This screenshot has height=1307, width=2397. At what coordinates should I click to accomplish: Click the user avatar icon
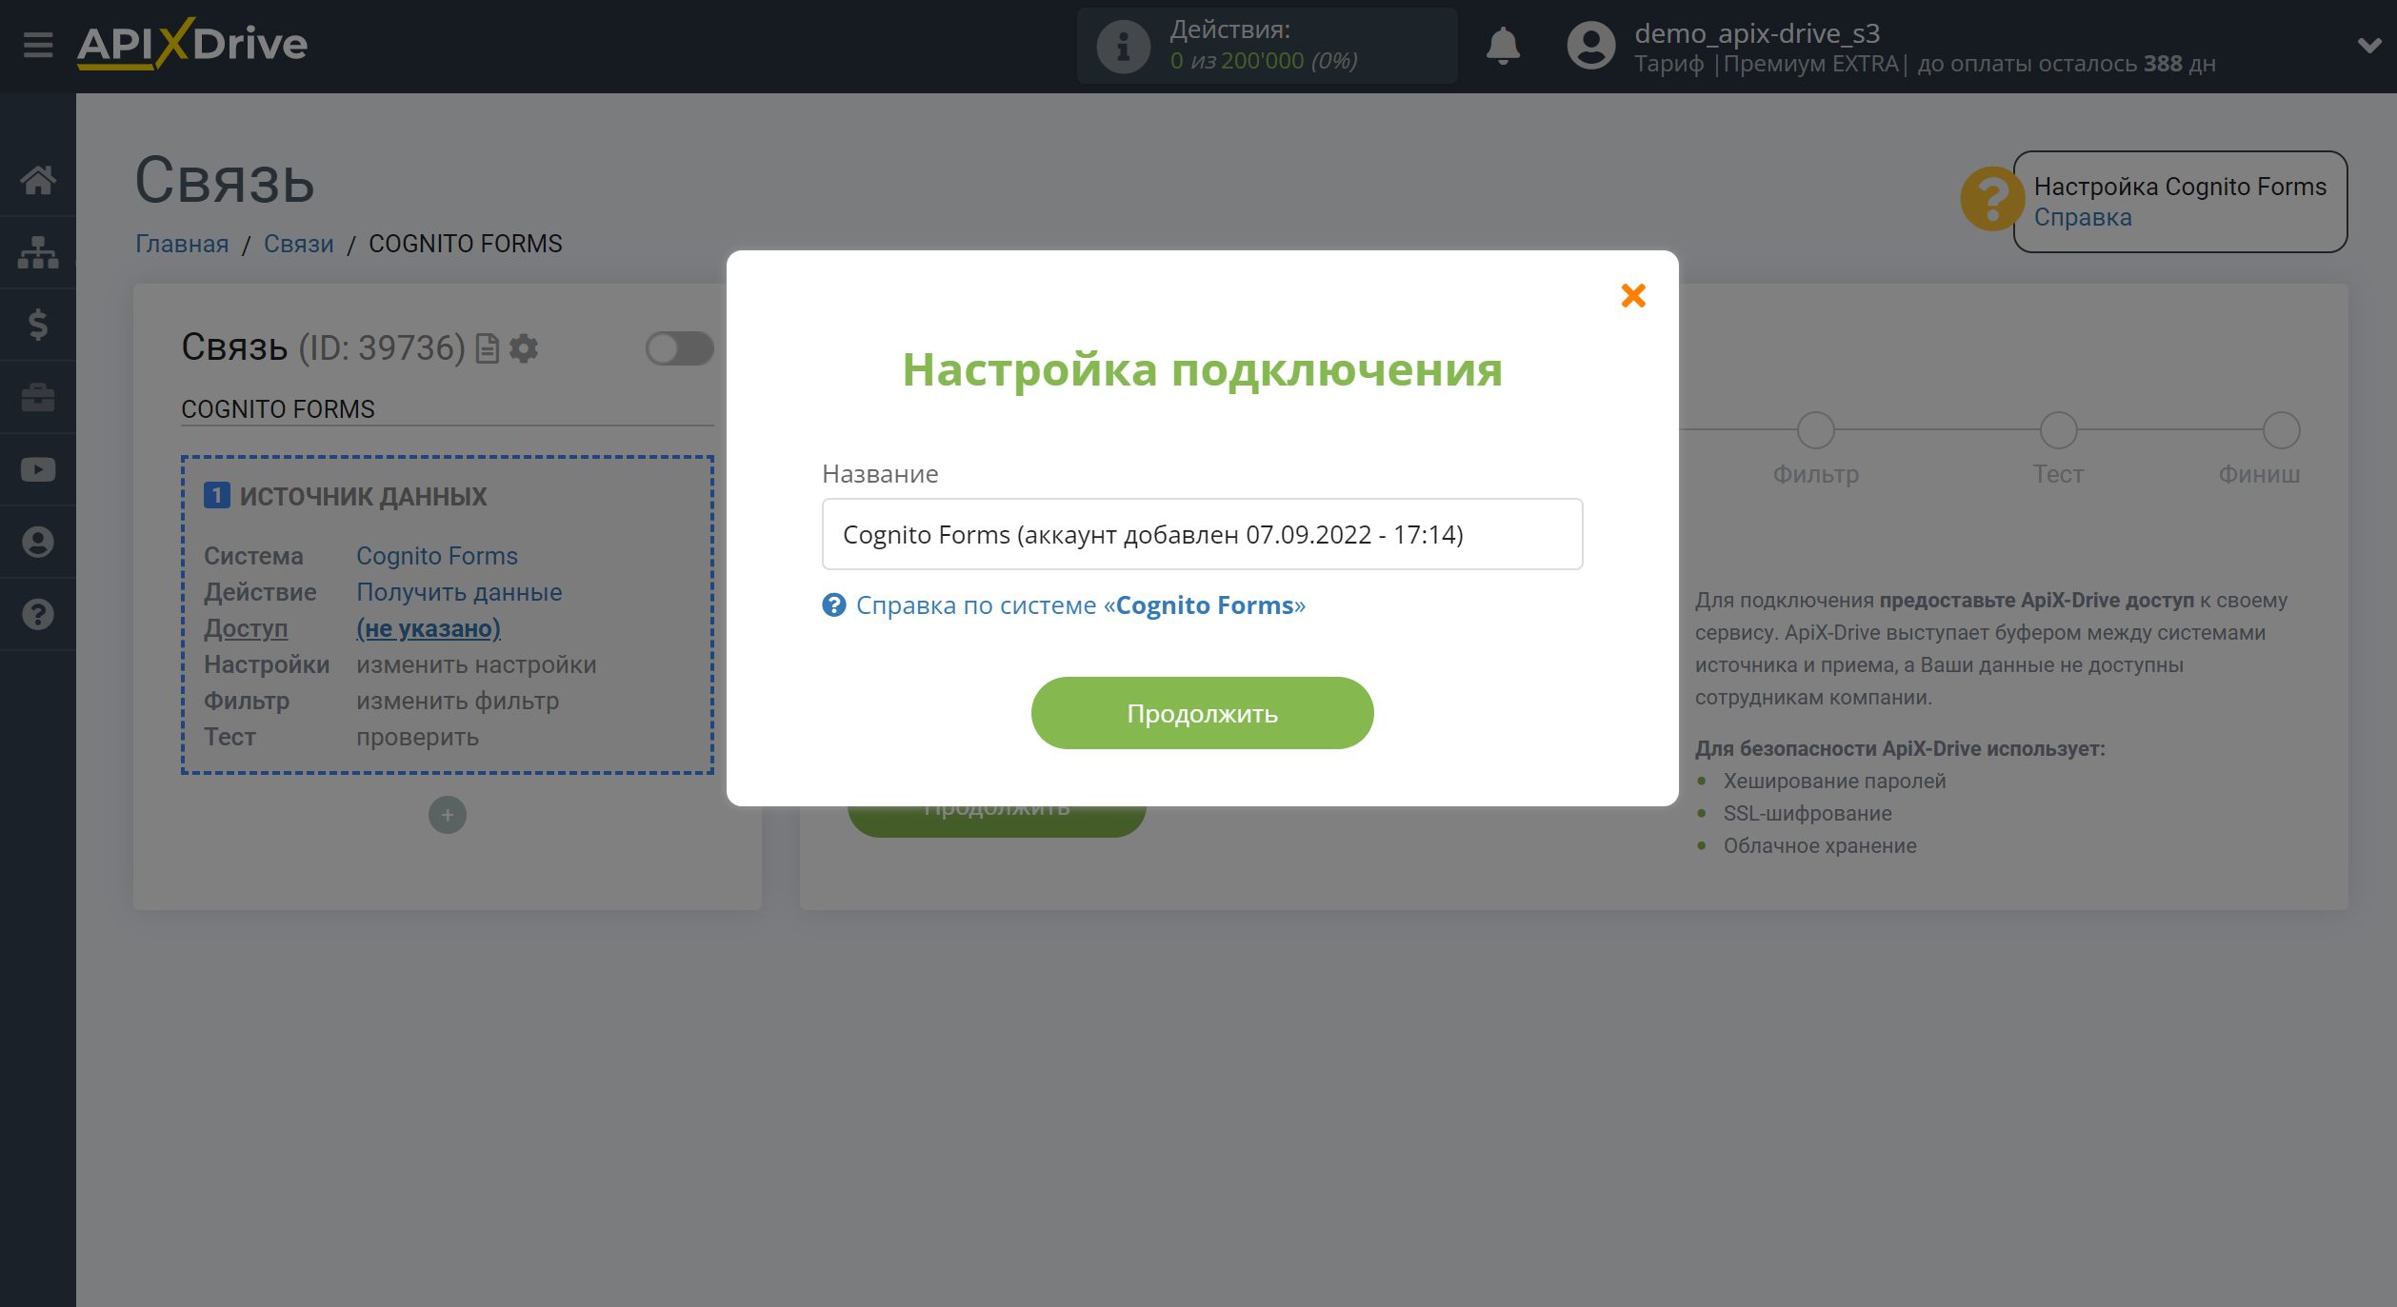pos(1591,45)
